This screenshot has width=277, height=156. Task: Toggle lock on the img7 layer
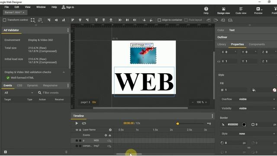point(80,146)
